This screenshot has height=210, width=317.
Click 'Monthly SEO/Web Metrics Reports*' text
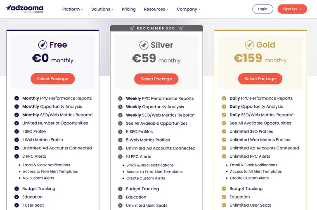(58, 115)
